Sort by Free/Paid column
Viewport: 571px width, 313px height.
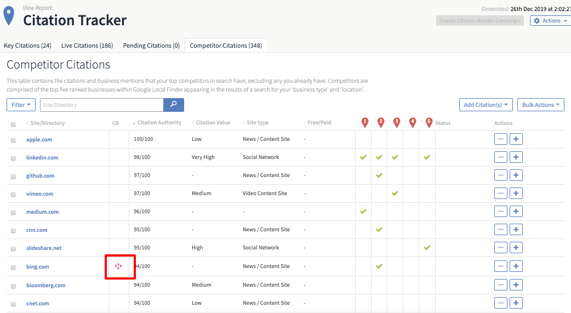[x=317, y=123]
